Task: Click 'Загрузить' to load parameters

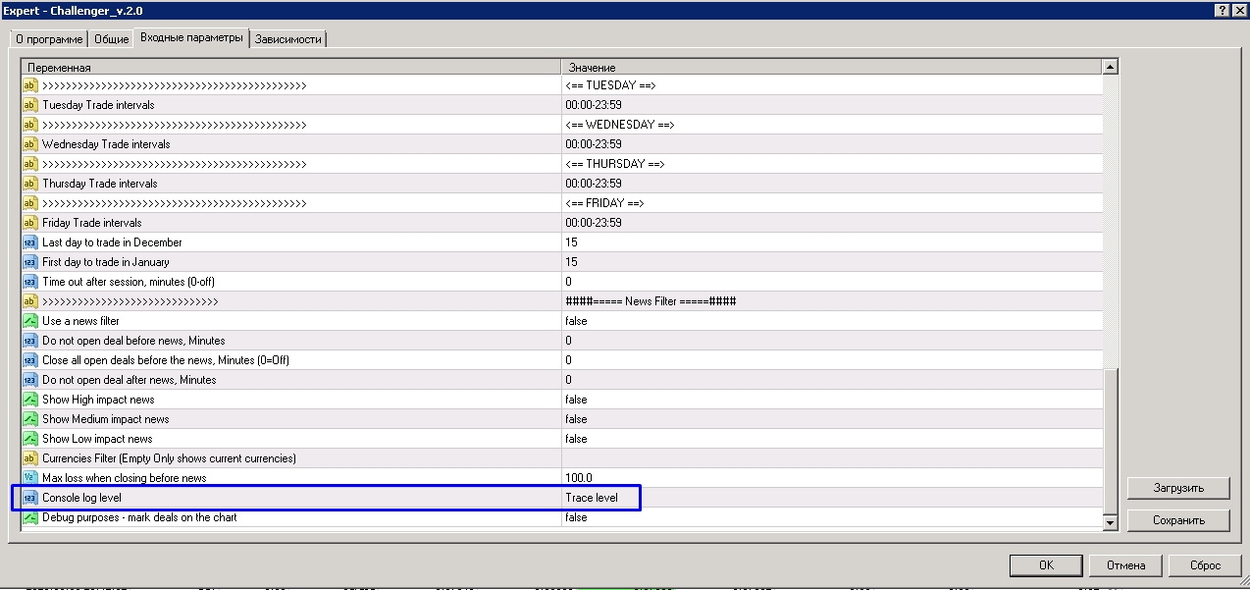Action: click(x=1179, y=488)
